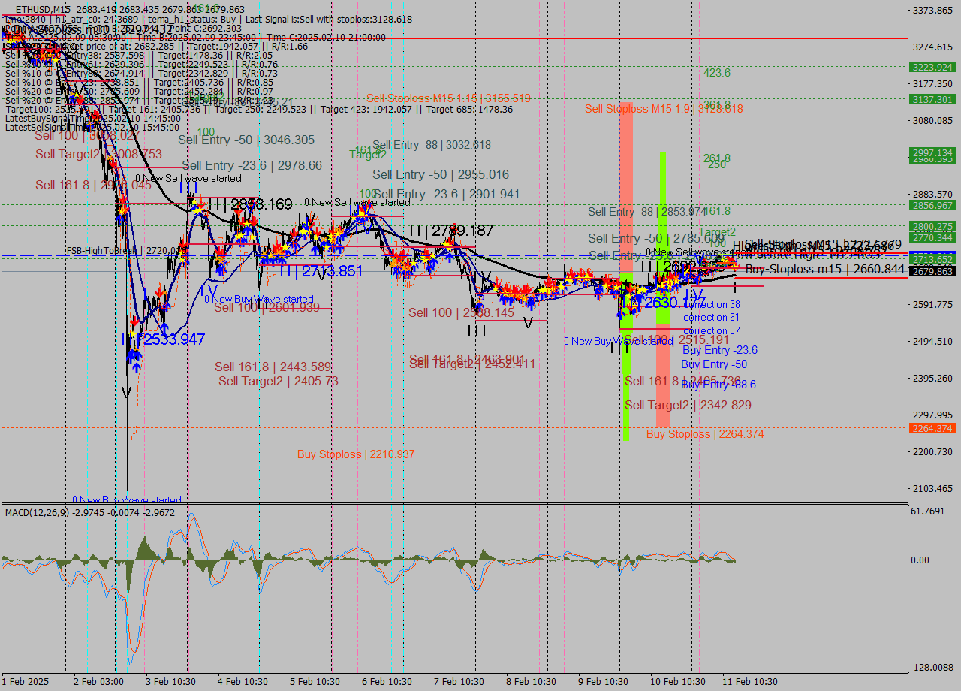Click the green 3223.924 price axis label
This screenshot has width=961, height=691.
932,67
